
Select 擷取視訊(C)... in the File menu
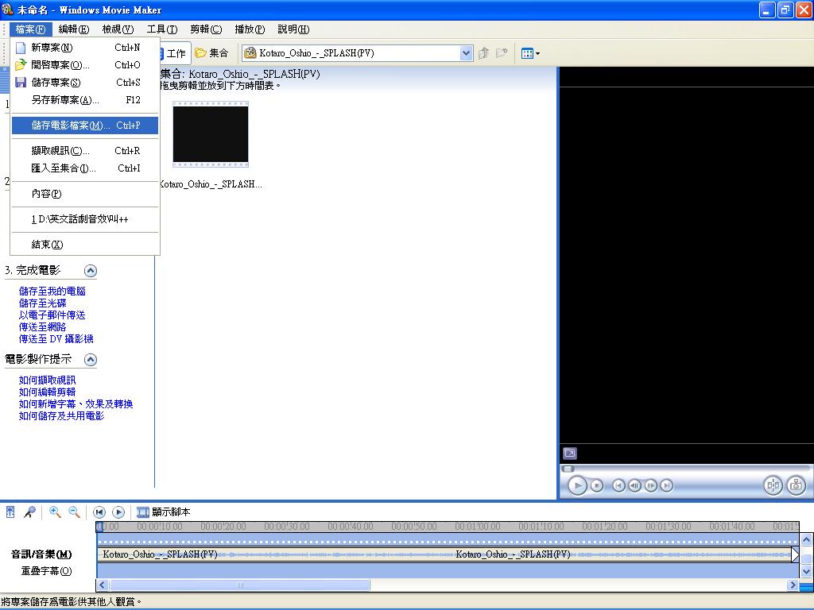click(84, 151)
